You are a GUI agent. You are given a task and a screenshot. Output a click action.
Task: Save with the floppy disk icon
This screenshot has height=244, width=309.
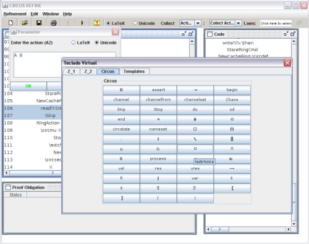[x=39, y=23]
